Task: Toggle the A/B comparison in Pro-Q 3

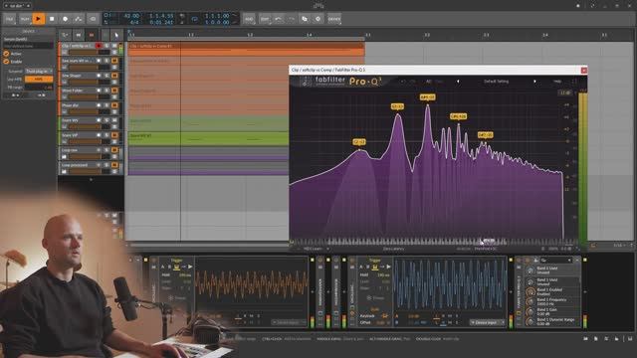Action: point(428,82)
